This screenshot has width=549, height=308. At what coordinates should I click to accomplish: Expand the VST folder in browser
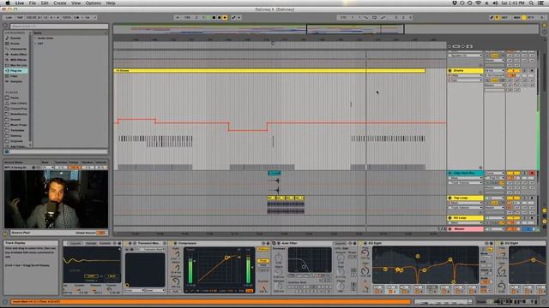click(36, 44)
